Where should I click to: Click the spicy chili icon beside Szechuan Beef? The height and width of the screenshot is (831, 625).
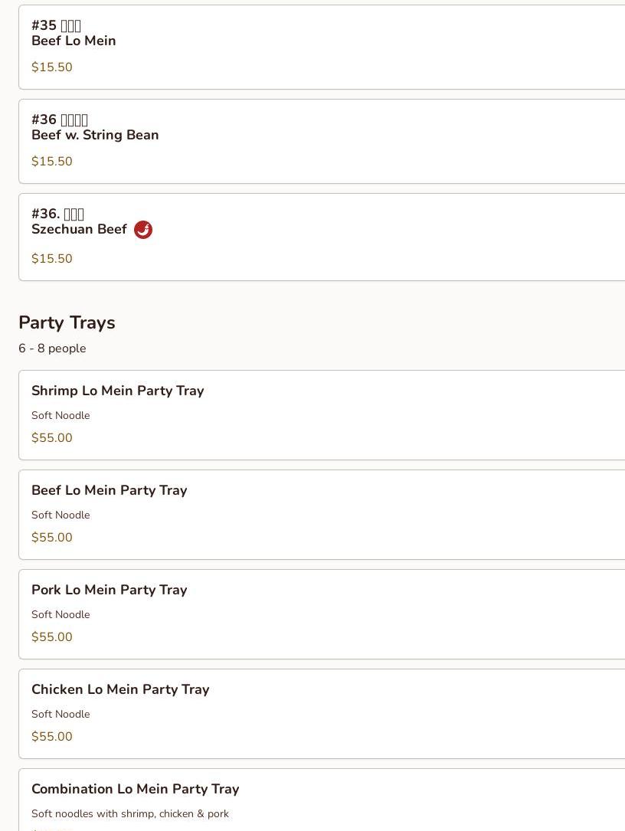tap(143, 230)
